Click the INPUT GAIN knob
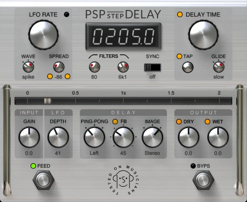This screenshot has height=202, width=247. (x=29, y=137)
